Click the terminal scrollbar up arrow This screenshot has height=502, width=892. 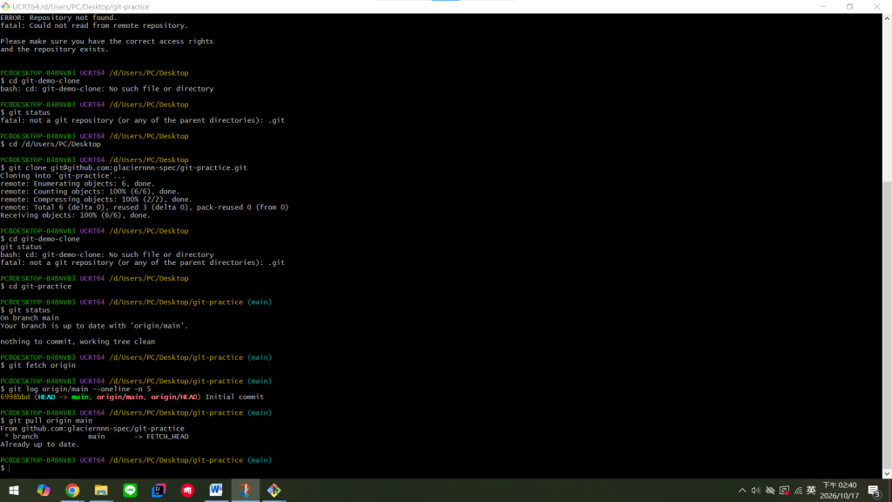[x=887, y=18]
